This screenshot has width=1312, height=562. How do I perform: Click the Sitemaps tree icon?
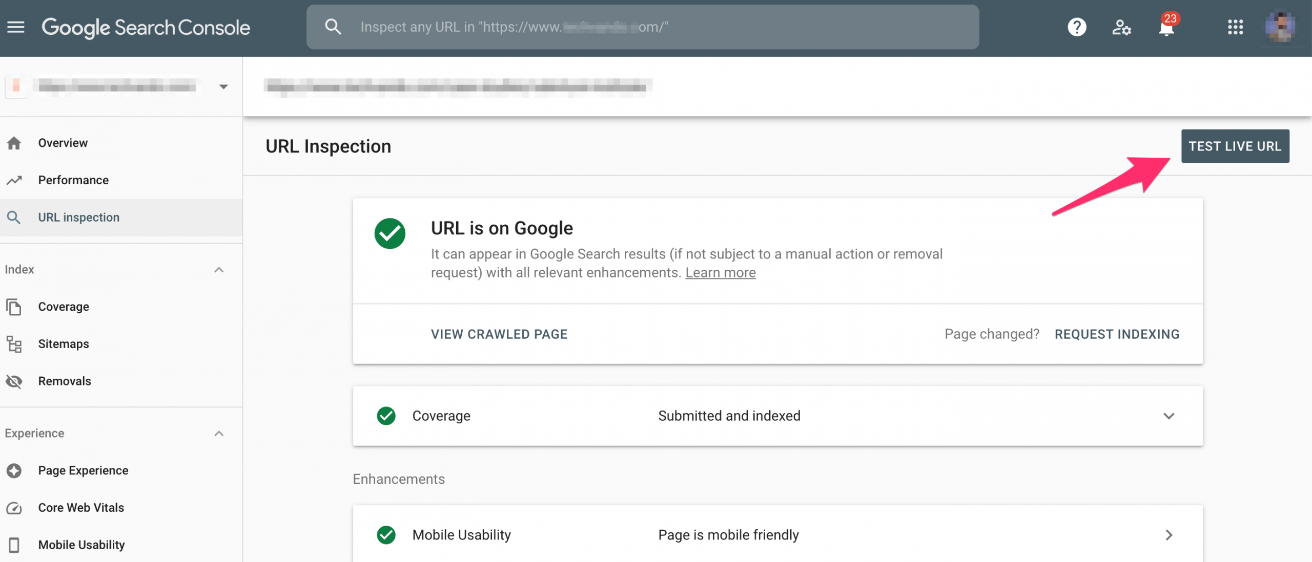click(x=14, y=344)
